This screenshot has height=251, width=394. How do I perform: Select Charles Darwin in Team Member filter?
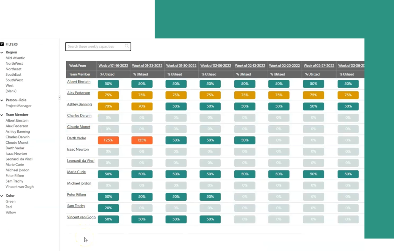point(17,137)
